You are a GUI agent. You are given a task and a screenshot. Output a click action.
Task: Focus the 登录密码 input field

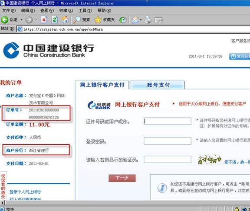click(x=168, y=141)
